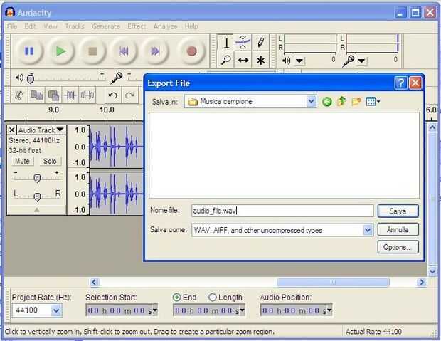Select the Zoom magnifier tool
Image resolution: width=441 pixels, height=341 pixels.
[226, 60]
